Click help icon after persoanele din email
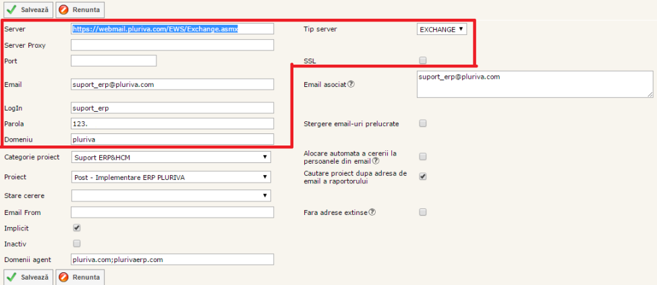This screenshot has width=657, height=285. [x=376, y=161]
